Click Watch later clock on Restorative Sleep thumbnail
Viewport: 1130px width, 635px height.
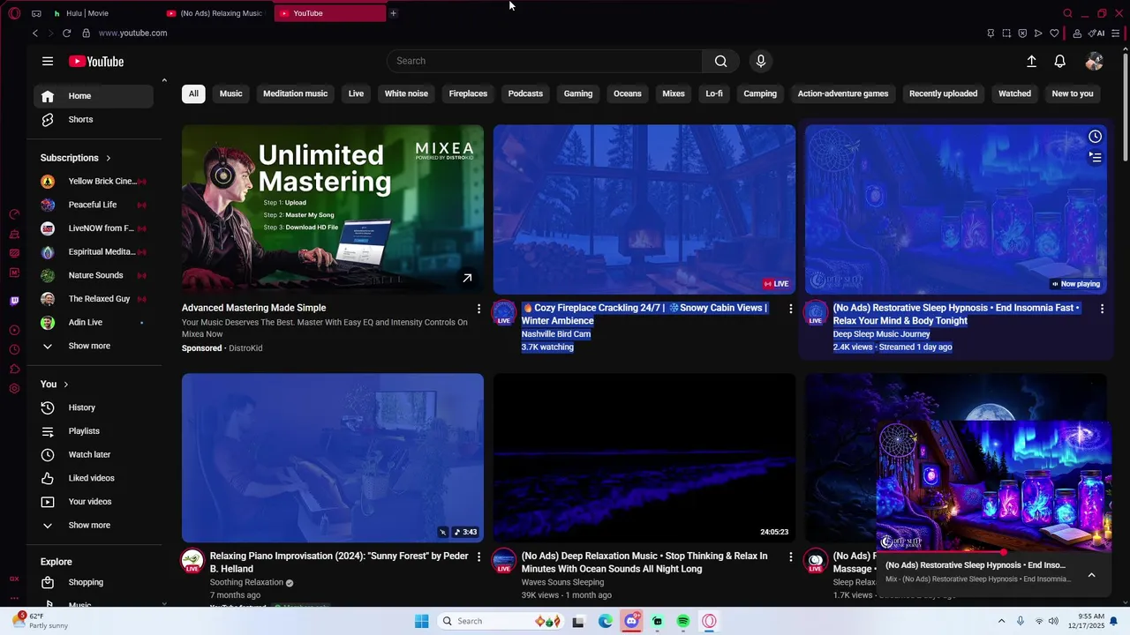[x=1095, y=136]
